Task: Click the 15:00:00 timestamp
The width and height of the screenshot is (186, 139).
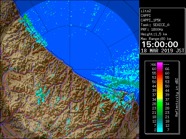Action: (x=160, y=44)
